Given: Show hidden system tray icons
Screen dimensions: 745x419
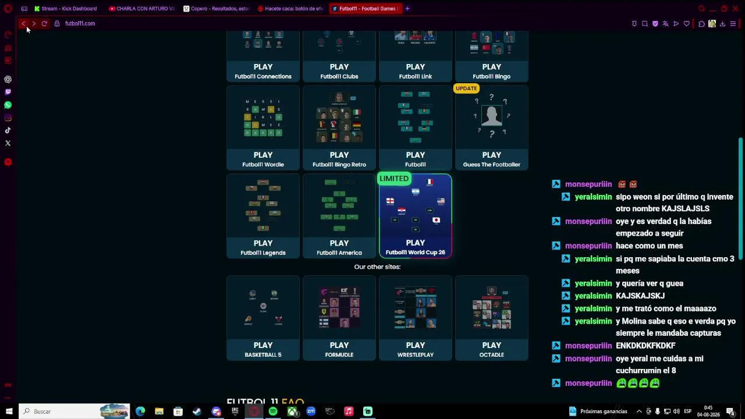Looking at the screenshot, I should click(639, 411).
